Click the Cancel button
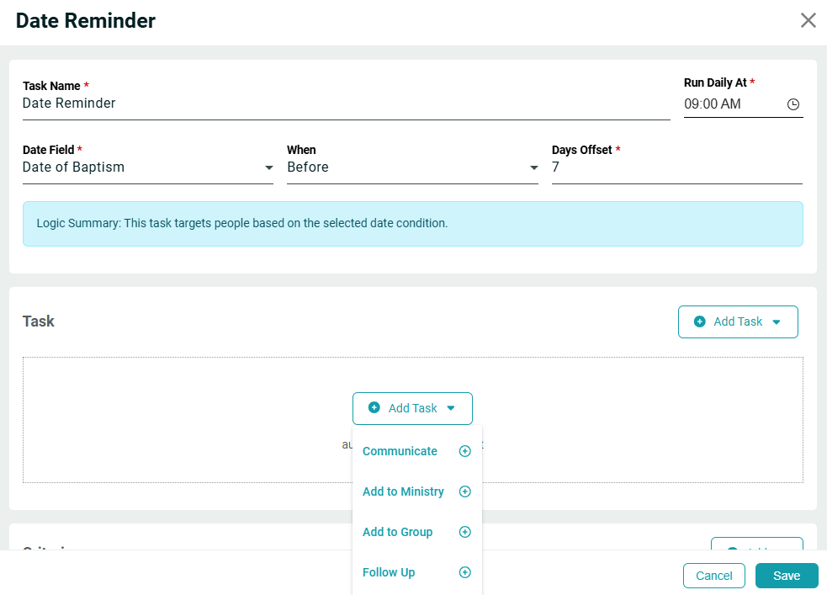 [x=713, y=576]
